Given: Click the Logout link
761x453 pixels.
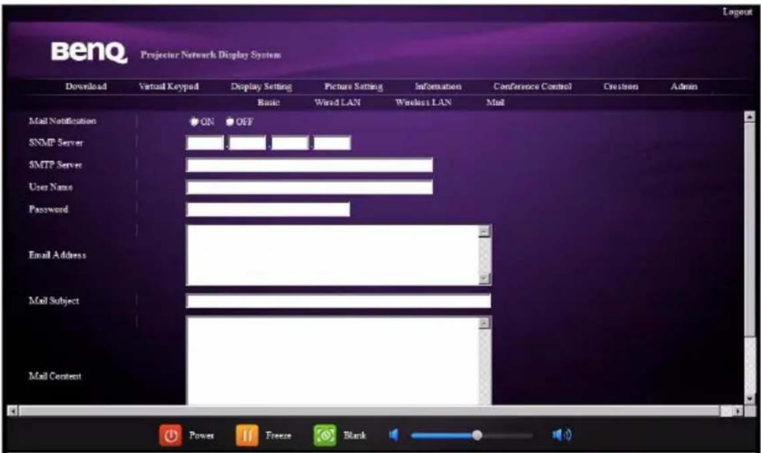Looking at the screenshot, I should (x=737, y=11).
